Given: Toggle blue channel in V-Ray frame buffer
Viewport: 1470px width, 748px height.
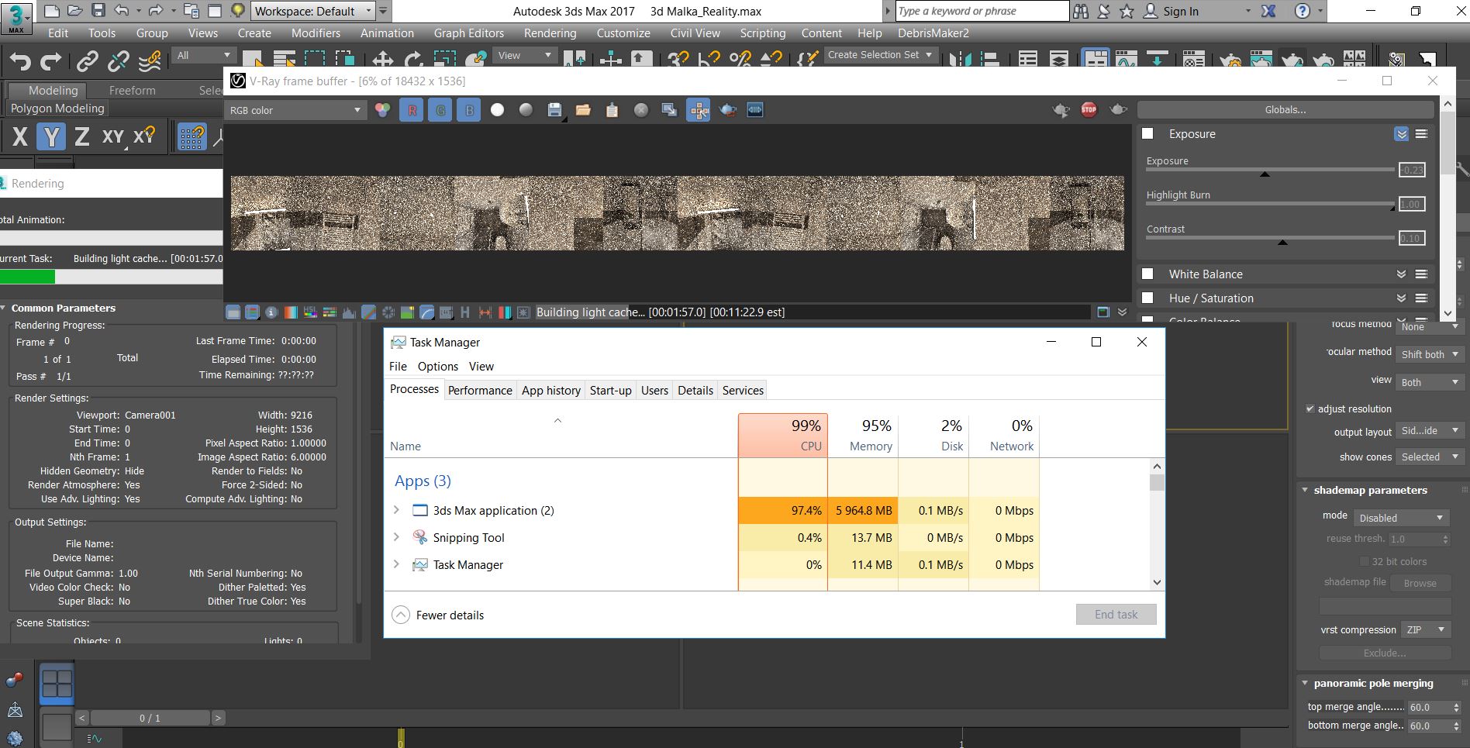Looking at the screenshot, I should tap(469, 110).
